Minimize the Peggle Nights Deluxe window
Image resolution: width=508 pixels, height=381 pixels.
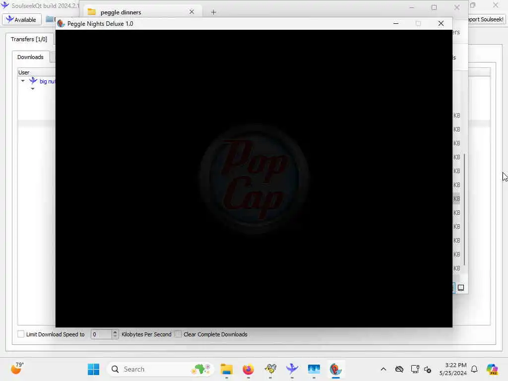396,23
